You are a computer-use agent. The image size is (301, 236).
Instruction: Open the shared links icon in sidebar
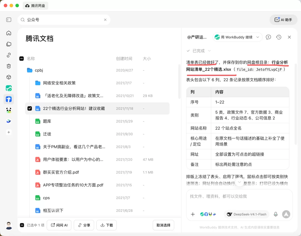click(x=9, y=55)
